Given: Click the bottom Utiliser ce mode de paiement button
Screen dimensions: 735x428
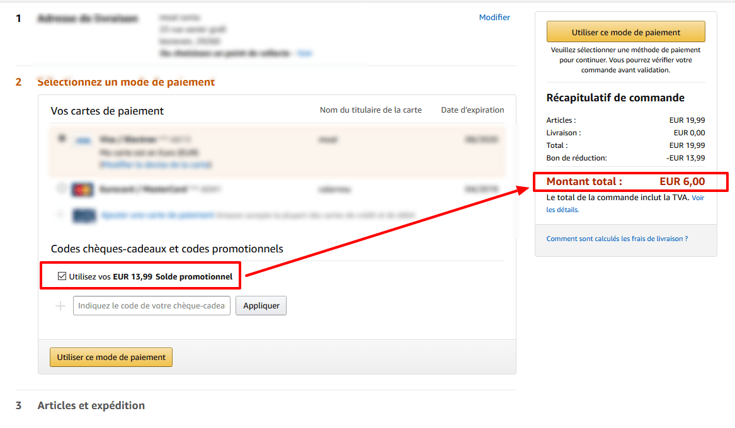Looking at the screenshot, I should tap(110, 357).
